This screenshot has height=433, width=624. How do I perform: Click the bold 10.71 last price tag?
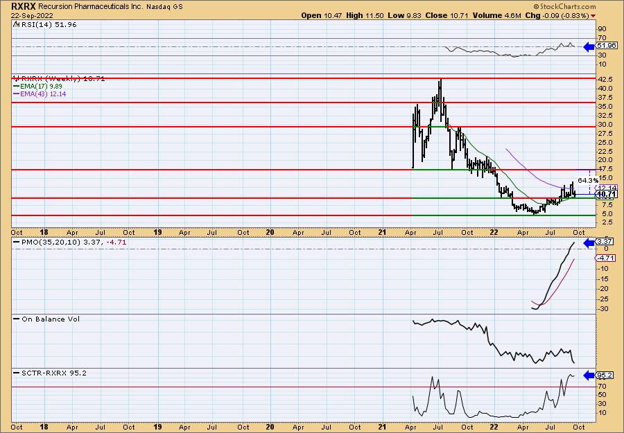coord(607,194)
